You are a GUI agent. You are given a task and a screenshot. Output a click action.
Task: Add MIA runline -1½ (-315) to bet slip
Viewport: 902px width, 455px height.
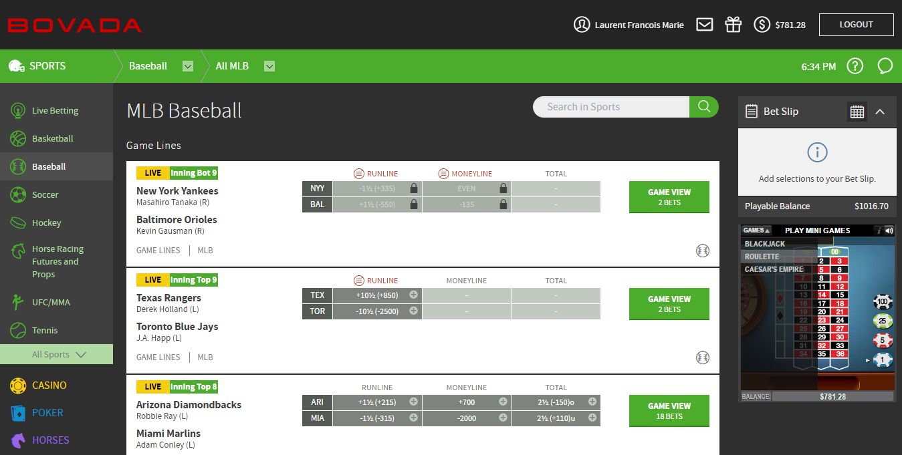[377, 418]
